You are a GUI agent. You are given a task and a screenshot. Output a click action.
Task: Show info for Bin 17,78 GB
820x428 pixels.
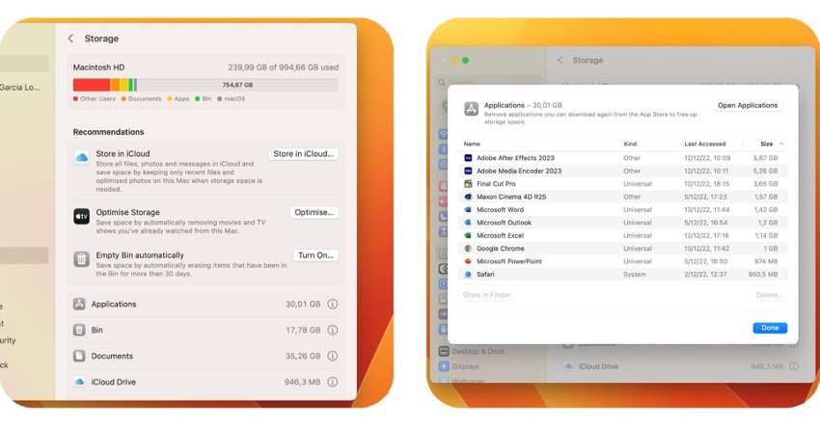pos(332,330)
